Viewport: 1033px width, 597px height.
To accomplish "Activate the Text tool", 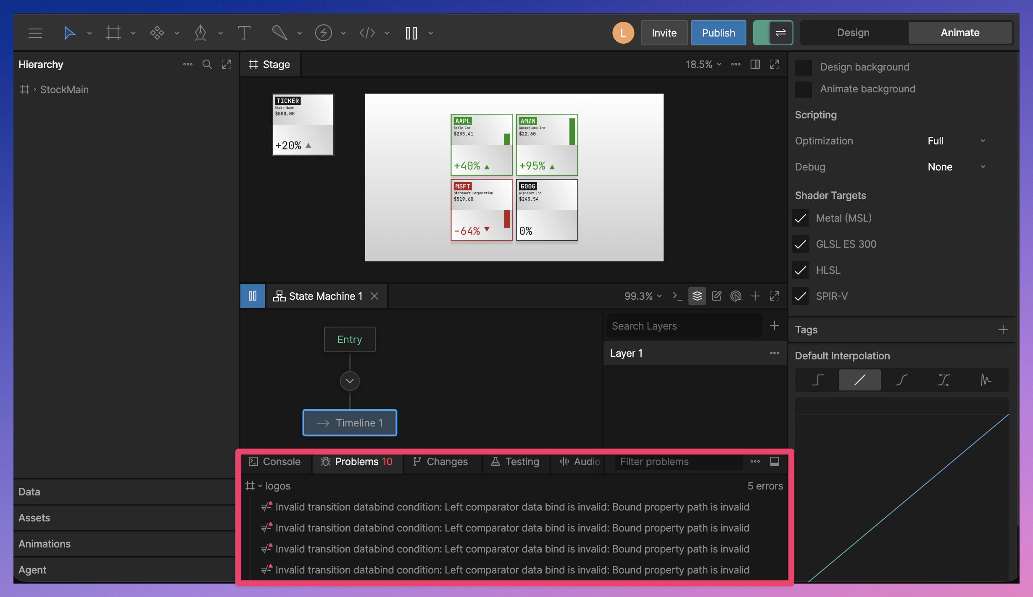I will [244, 33].
